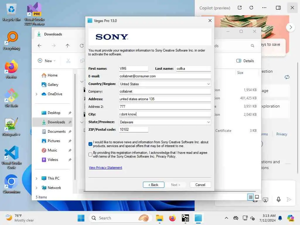Screen dimensions: 300x225
Task: Launch Firefox from the desktop icon
Action: click(x=11, y=69)
